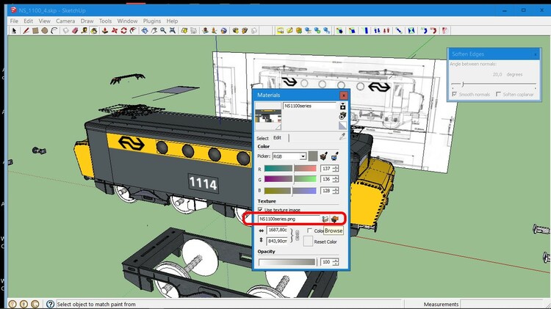Increase the R value with spinner arrow
This screenshot has height=309, width=551.
coord(336,167)
